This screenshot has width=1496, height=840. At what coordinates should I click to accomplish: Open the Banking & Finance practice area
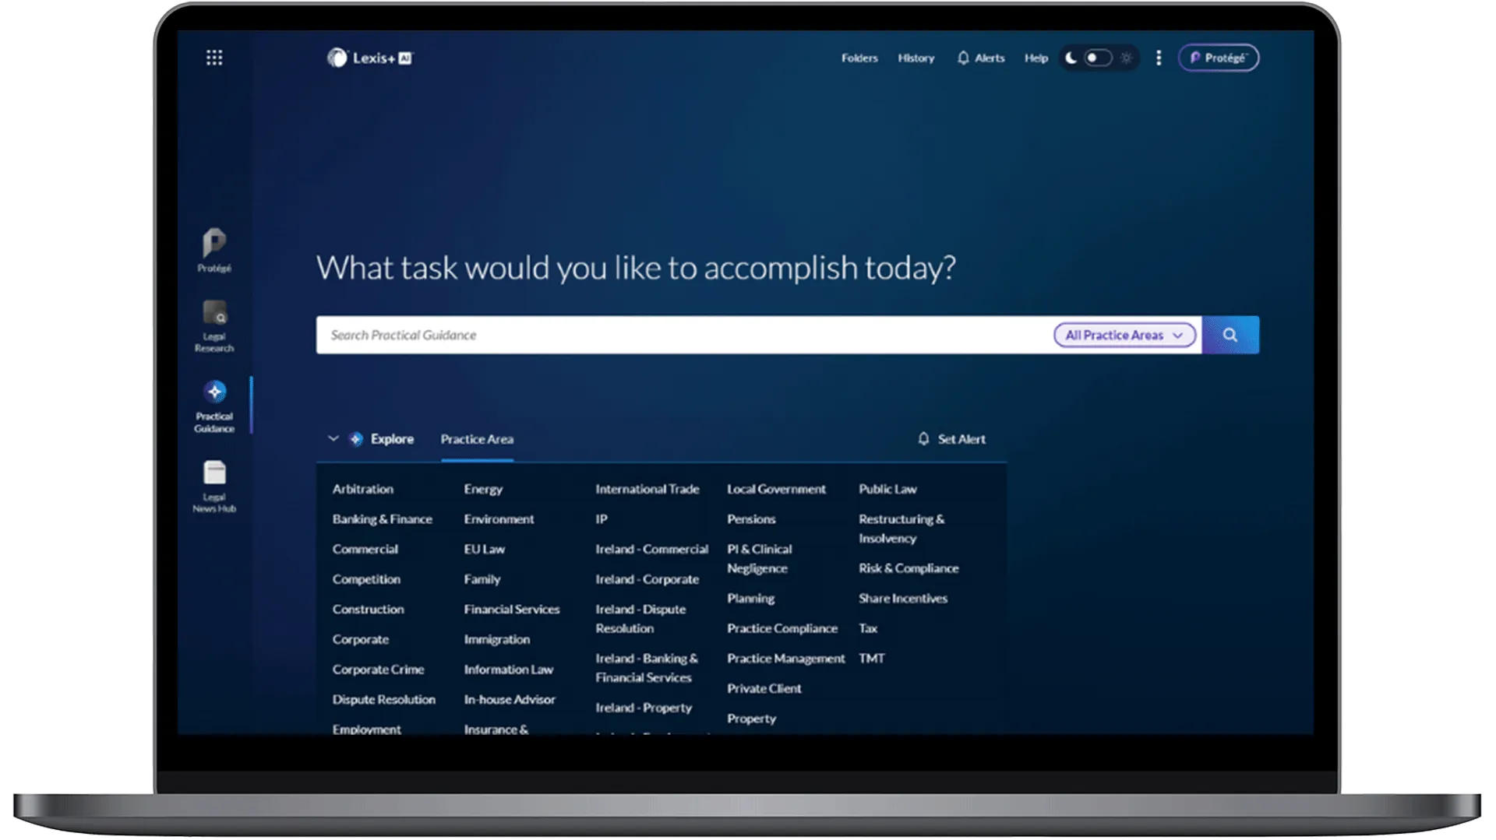(x=382, y=519)
